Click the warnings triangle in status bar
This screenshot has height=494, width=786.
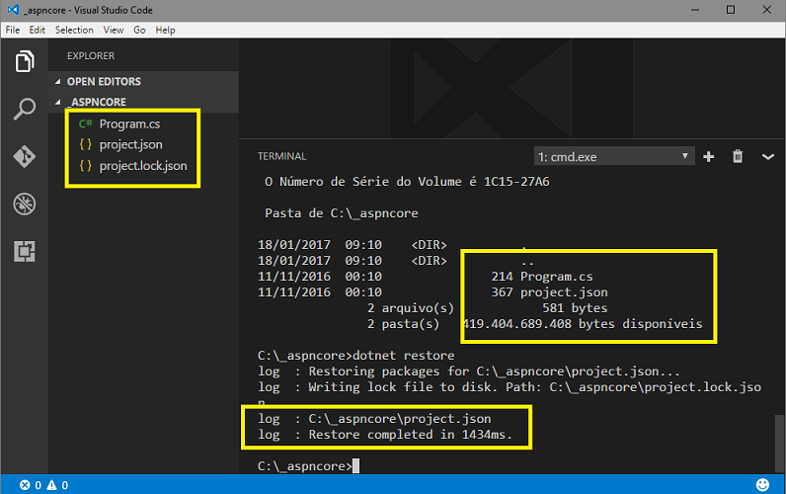51,485
